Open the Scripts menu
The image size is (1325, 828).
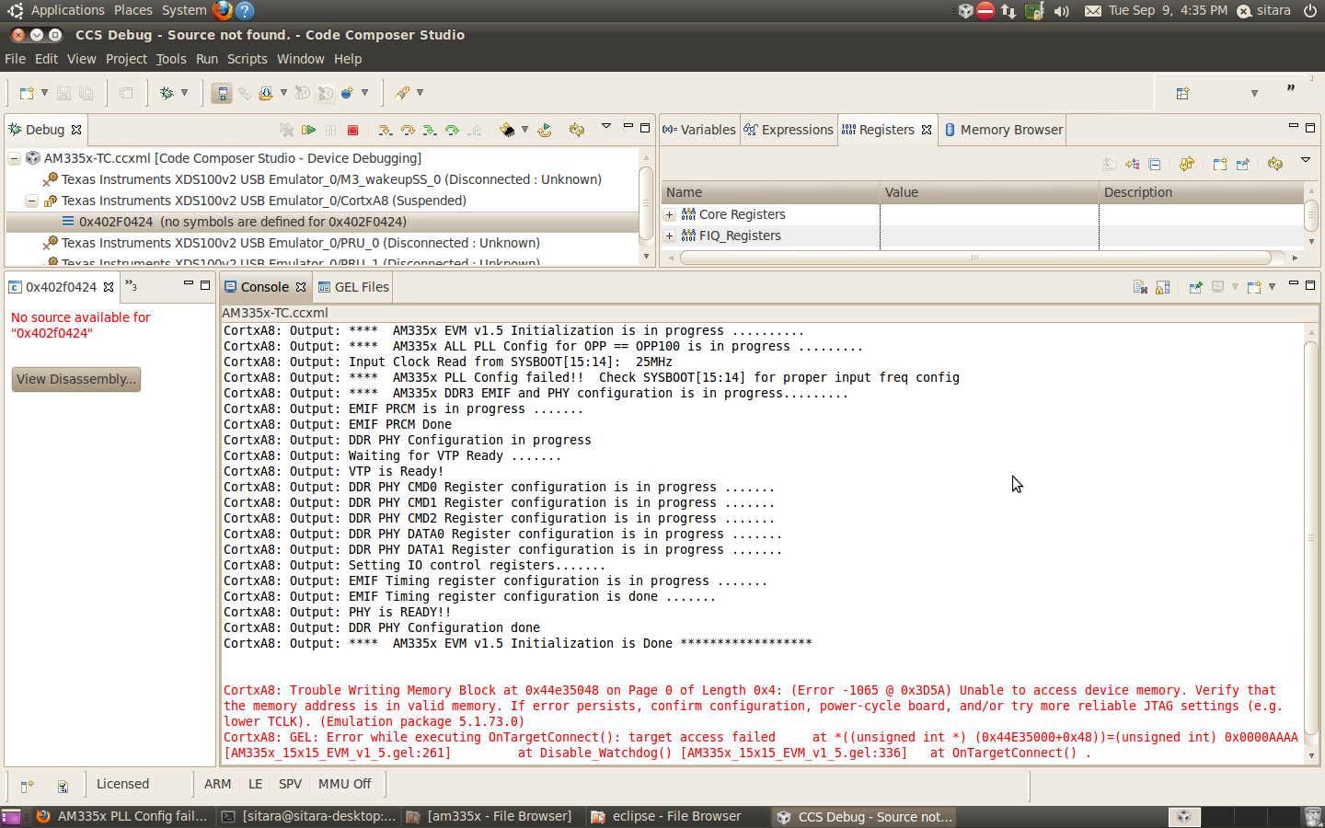(248, 59)
